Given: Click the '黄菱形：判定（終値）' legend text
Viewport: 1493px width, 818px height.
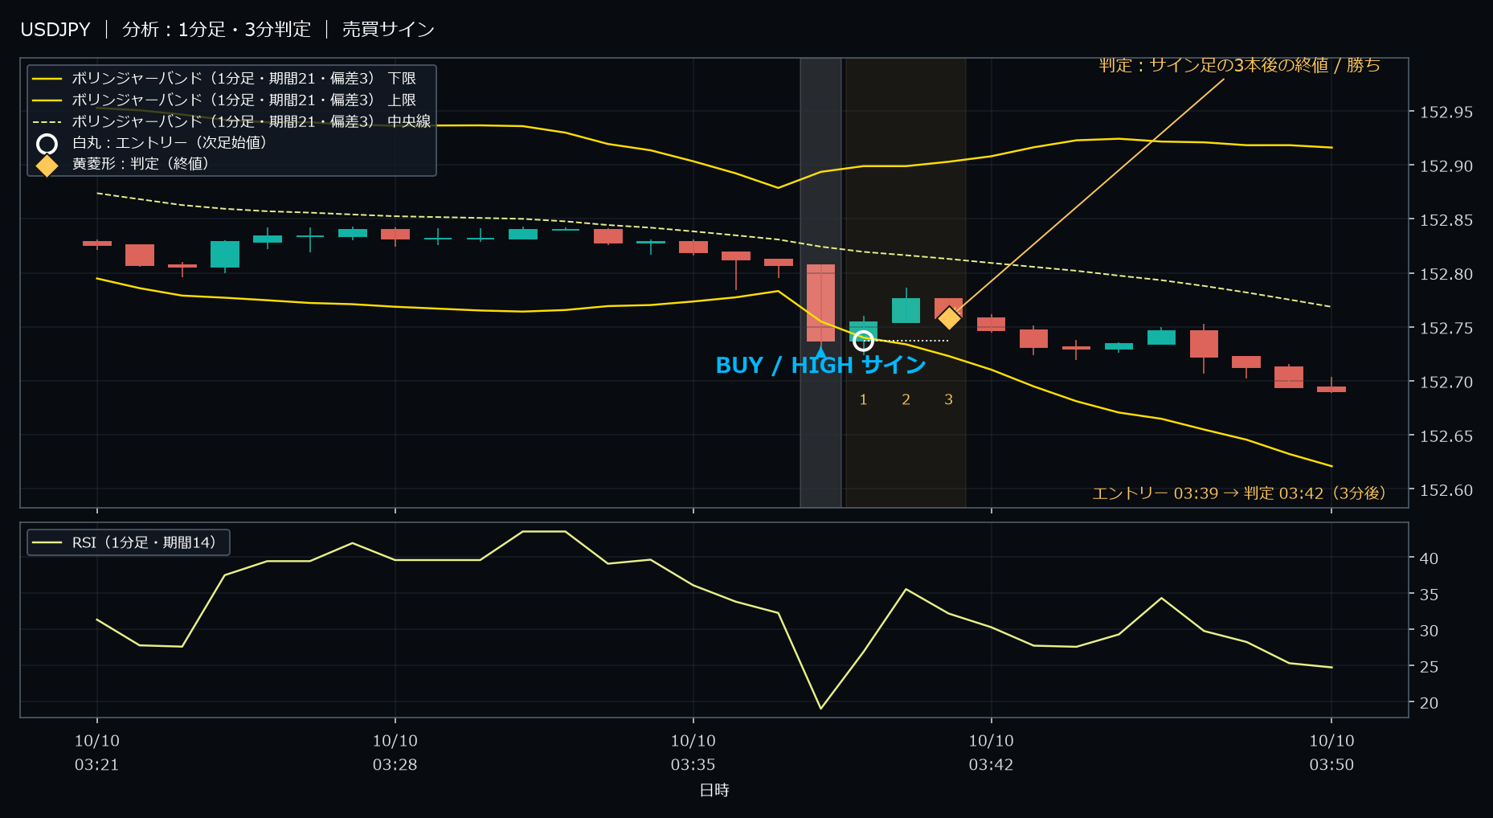Looking at the screenshot, I should (x=141, y=163).
